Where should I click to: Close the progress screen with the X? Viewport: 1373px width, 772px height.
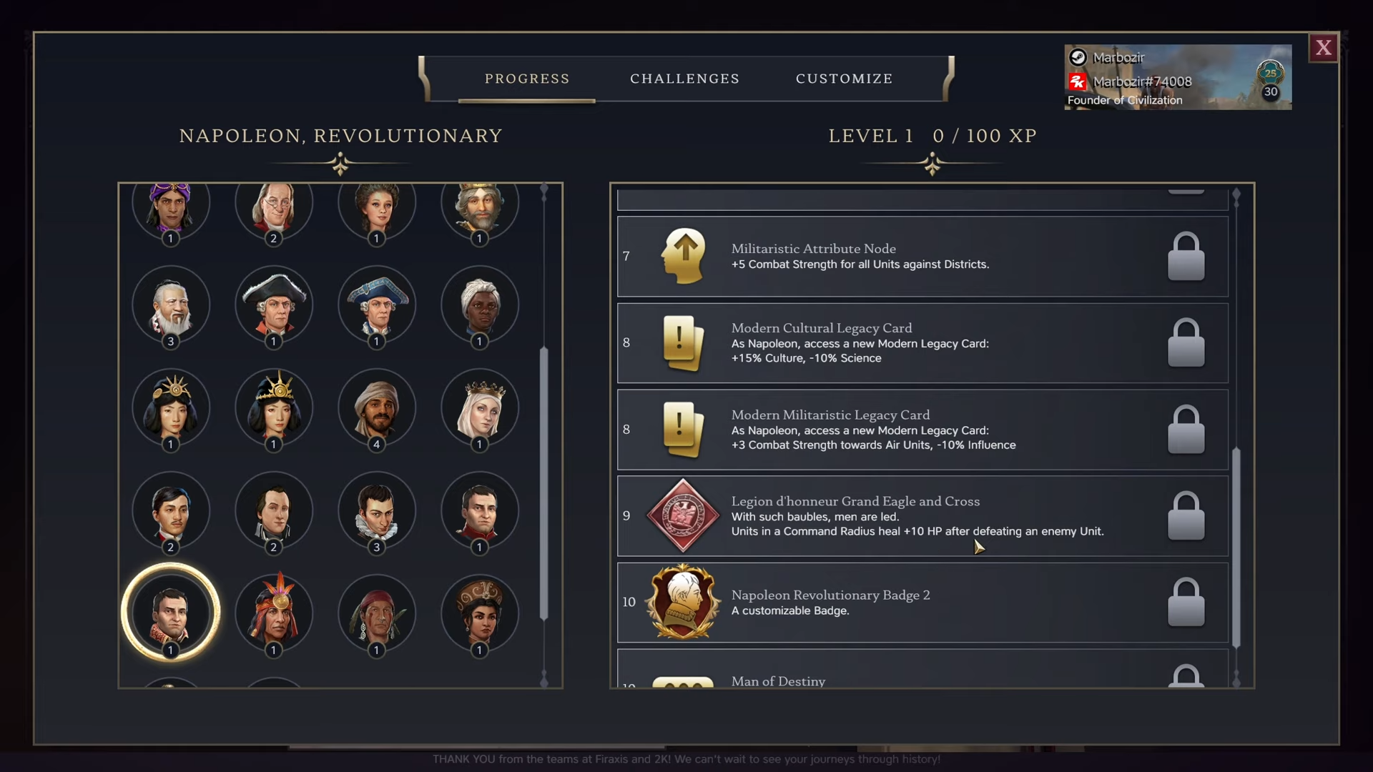click(x=1324, y=48)
